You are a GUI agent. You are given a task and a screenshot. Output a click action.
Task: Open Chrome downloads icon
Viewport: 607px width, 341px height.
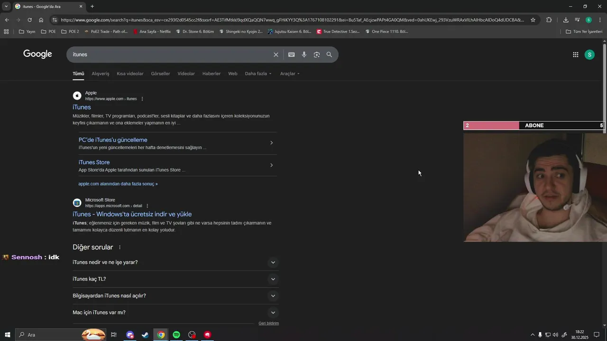pos(566,20)
